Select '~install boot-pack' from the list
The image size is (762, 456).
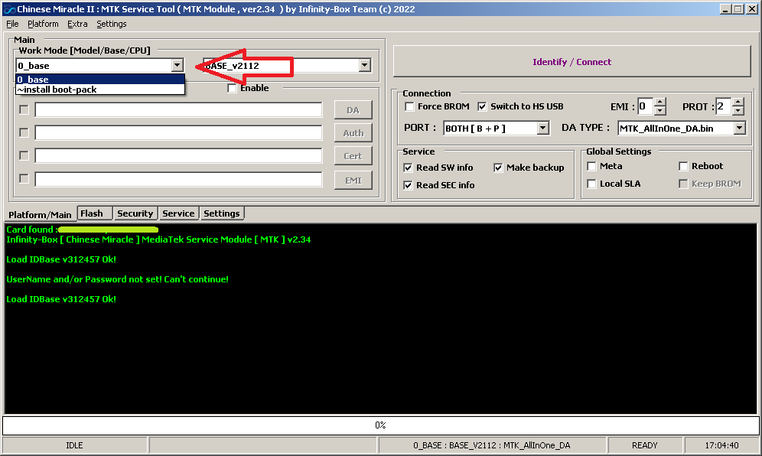pyautogui.click(x=57, y=90)
